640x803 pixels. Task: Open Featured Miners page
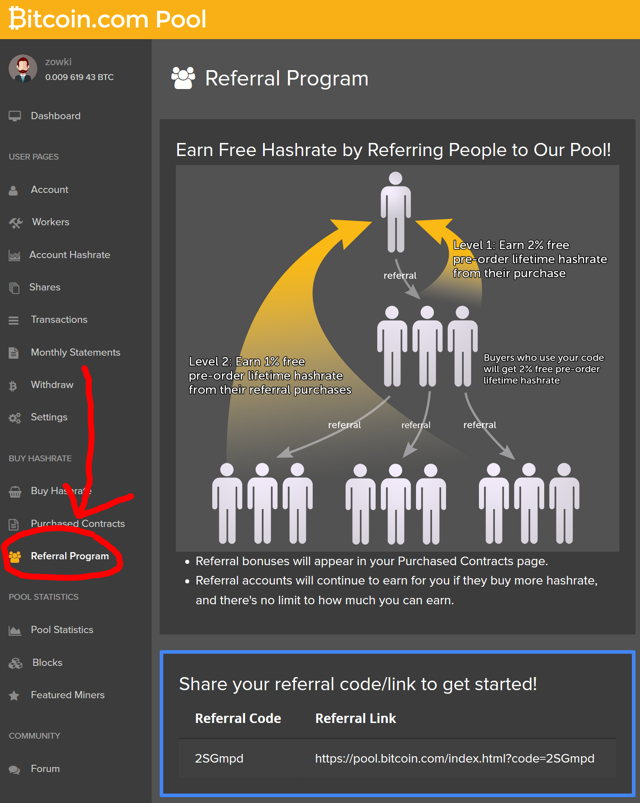click(x=67, y=695)
